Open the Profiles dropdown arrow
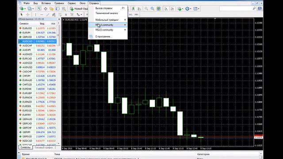This screenshot has height=159, width=283. 33,9
